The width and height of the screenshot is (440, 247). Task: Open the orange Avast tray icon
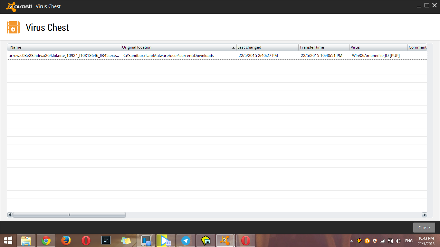[367, 241]
